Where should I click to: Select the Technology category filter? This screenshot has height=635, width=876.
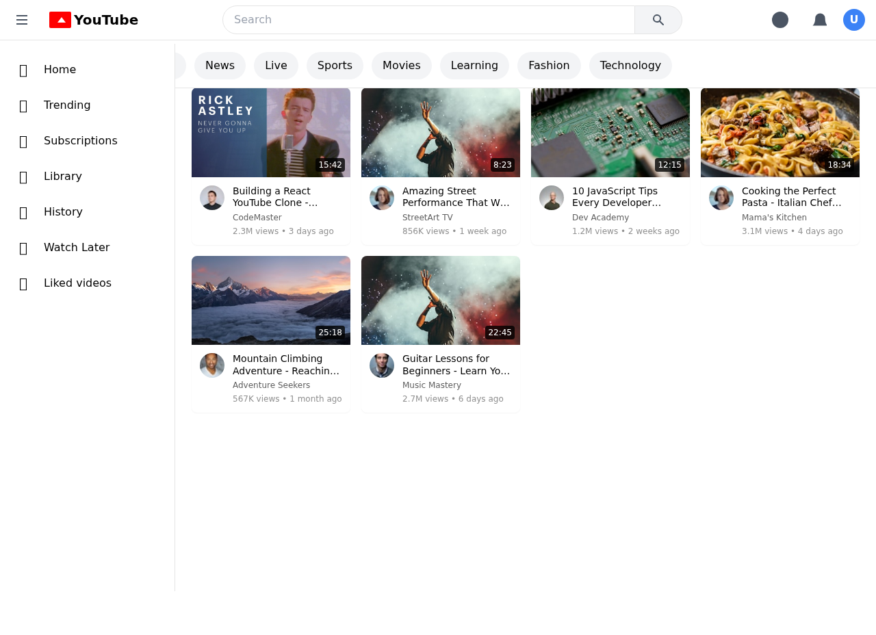coord(630,65)
